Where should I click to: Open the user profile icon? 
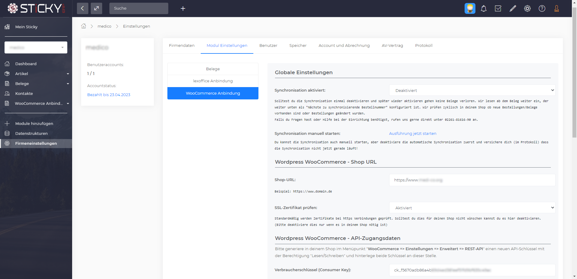[x=557, y=8]
